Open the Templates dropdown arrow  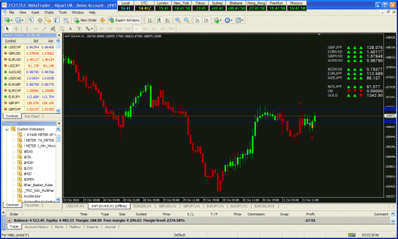(x=243, y=20)
